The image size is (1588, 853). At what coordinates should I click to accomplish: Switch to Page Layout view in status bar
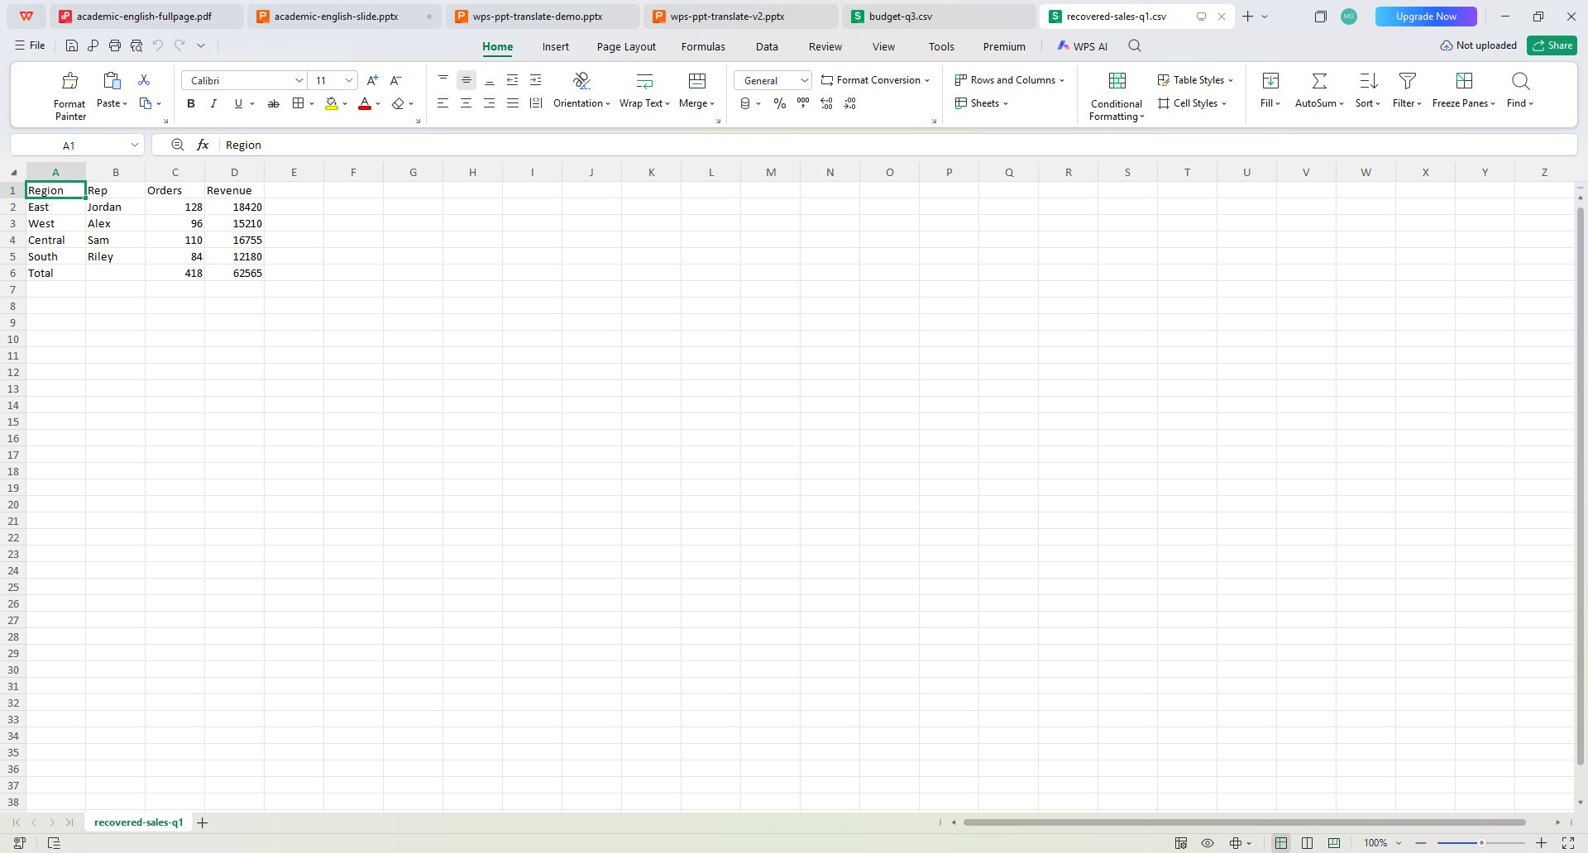(x=1308, y=843)
